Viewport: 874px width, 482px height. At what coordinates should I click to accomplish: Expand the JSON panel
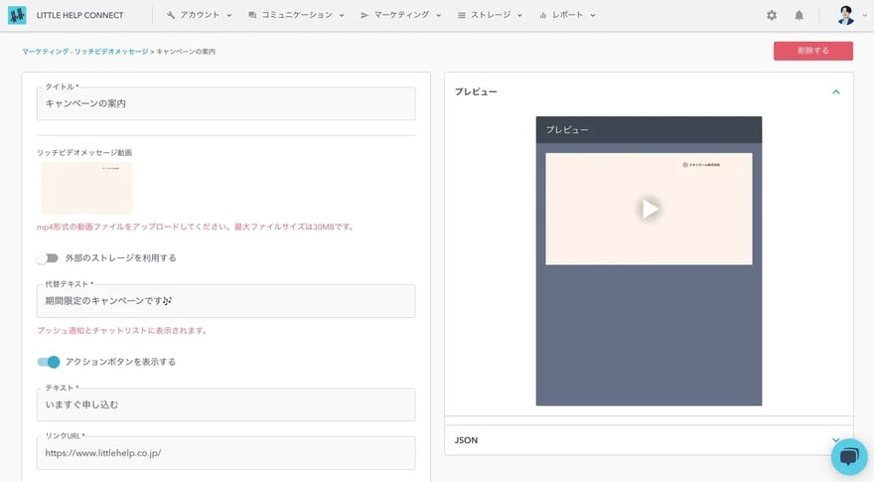point(836,439)
